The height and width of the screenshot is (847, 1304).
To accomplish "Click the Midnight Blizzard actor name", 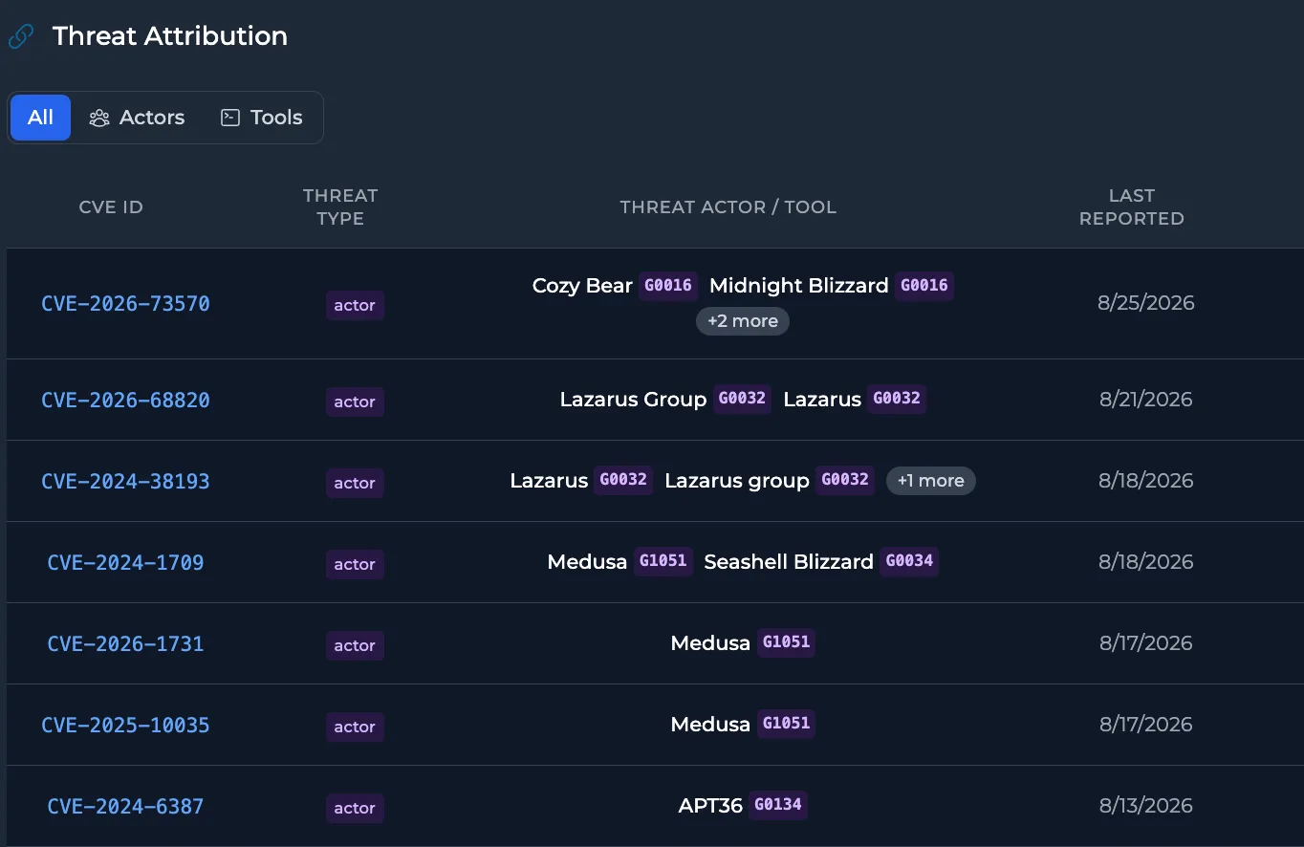I will [x=799, y=286].
